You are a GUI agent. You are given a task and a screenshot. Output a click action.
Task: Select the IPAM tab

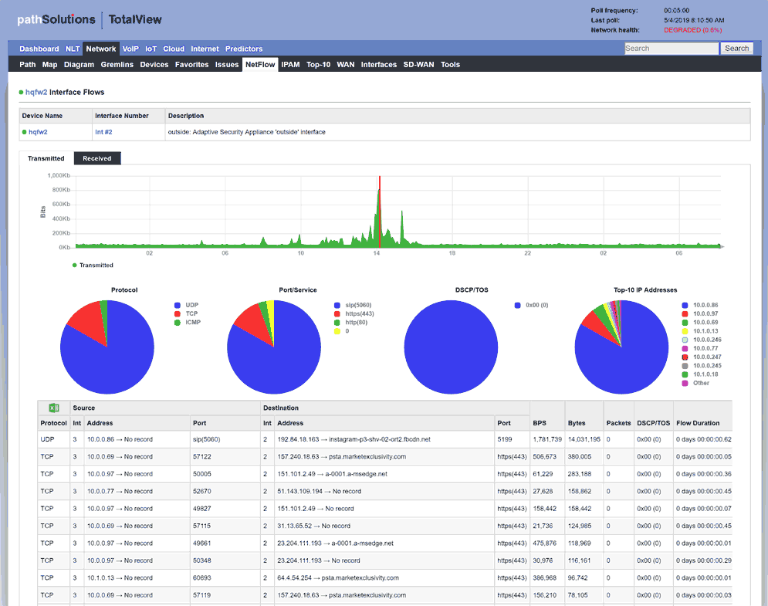(x=289, y=65)
